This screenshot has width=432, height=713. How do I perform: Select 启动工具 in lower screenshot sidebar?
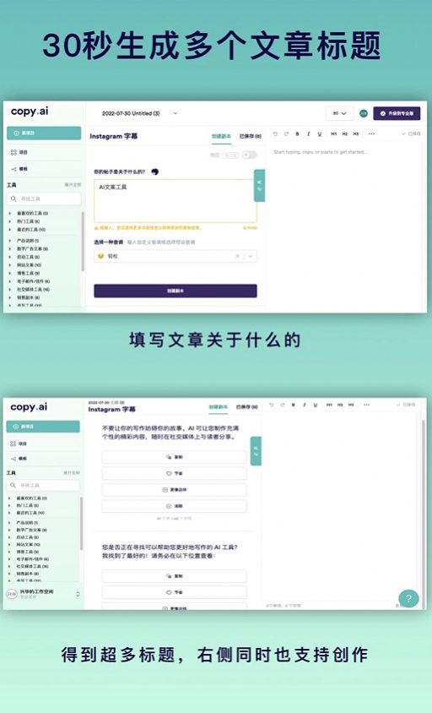point(28,537)
